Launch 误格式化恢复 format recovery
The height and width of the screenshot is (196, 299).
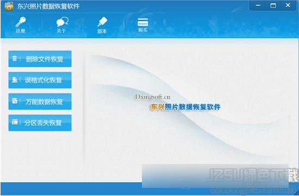40,80
